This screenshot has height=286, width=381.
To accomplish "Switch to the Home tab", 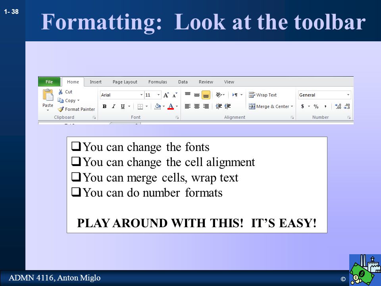I will click(x=73, y=82).
